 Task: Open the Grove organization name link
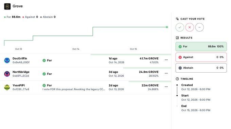coord(18,6)
